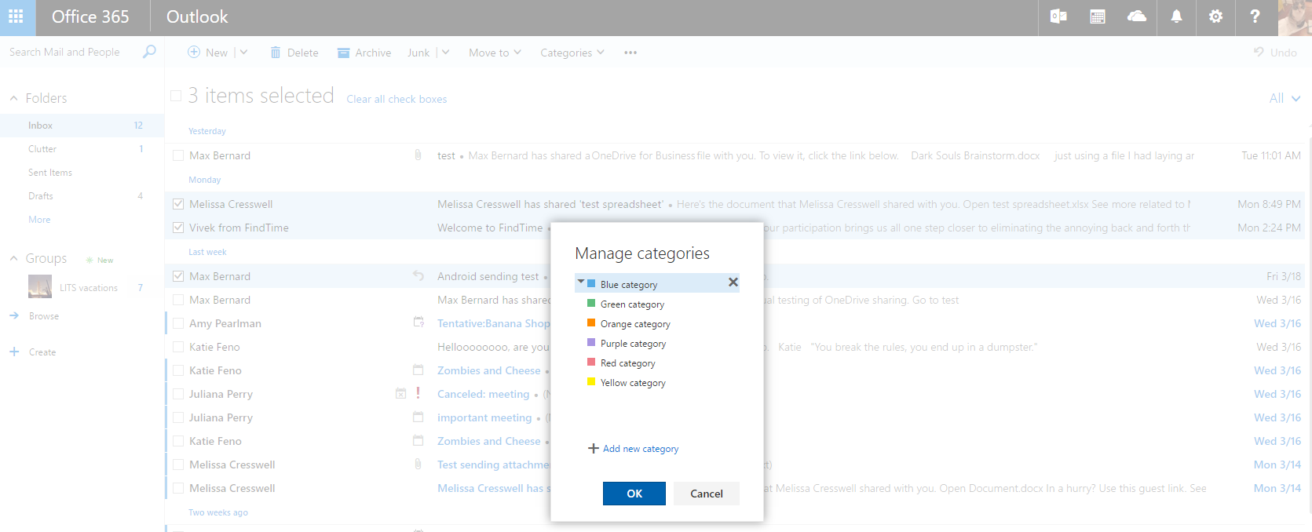
Task: Select the Red category entry
Action: click(657, 363)
